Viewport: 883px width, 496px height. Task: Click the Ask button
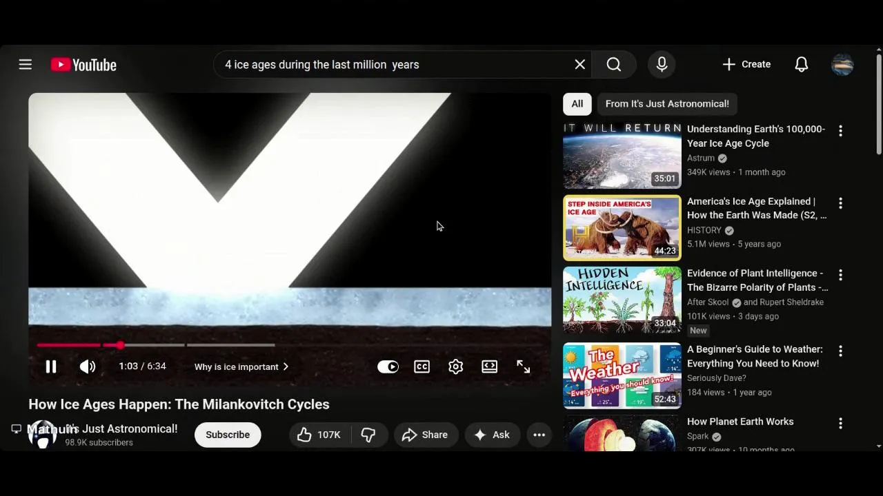coord(493,435)
